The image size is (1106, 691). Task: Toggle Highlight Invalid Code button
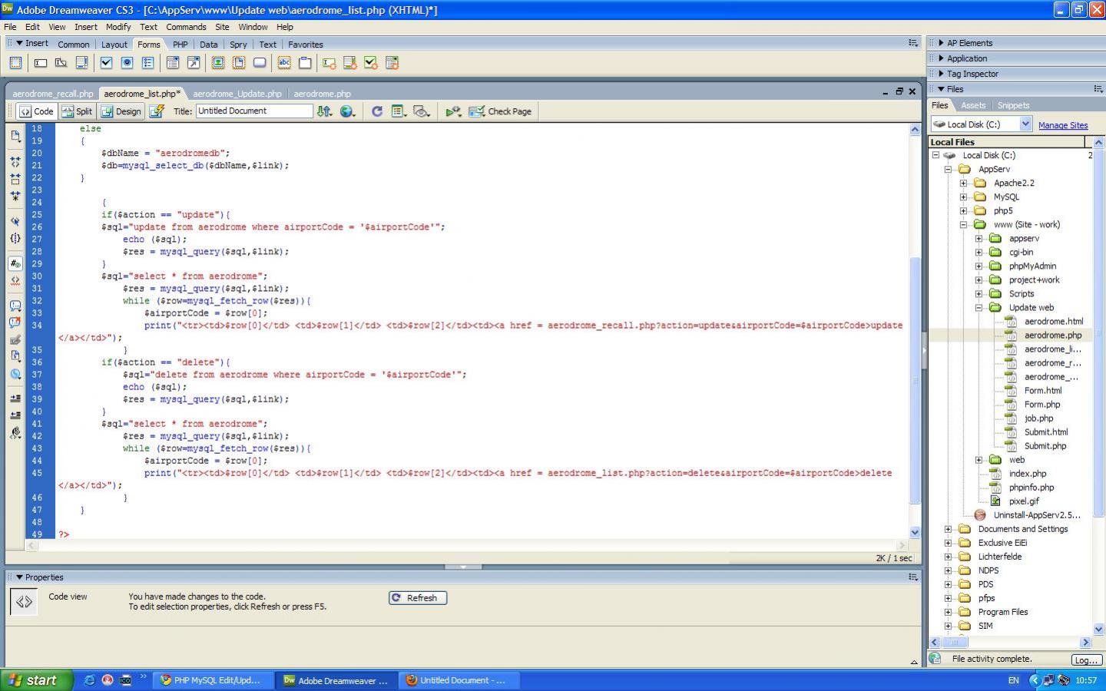15,280
